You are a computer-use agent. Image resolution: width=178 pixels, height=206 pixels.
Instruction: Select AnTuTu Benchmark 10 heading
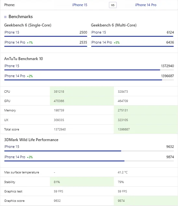pos(23,58)
